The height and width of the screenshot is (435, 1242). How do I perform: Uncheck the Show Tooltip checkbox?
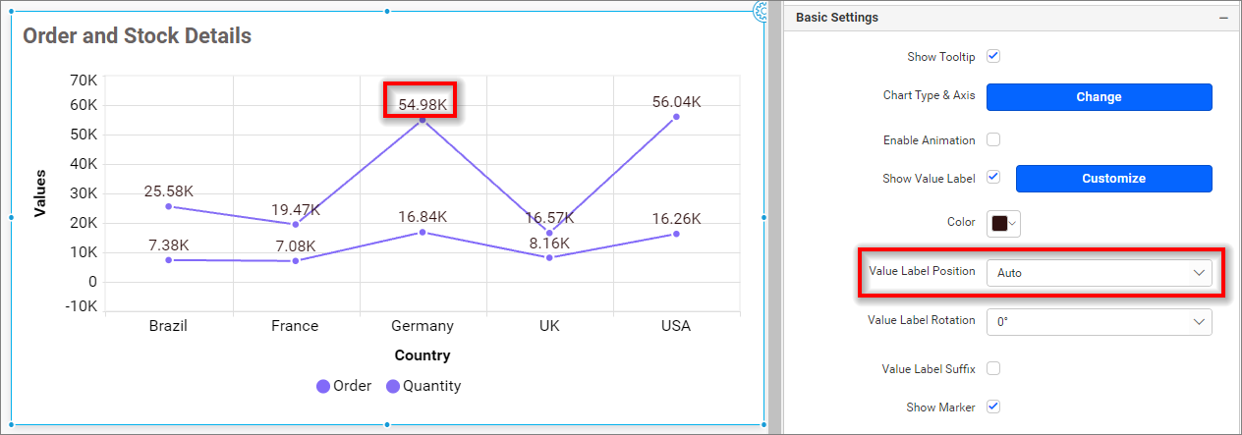coord(993,56)
